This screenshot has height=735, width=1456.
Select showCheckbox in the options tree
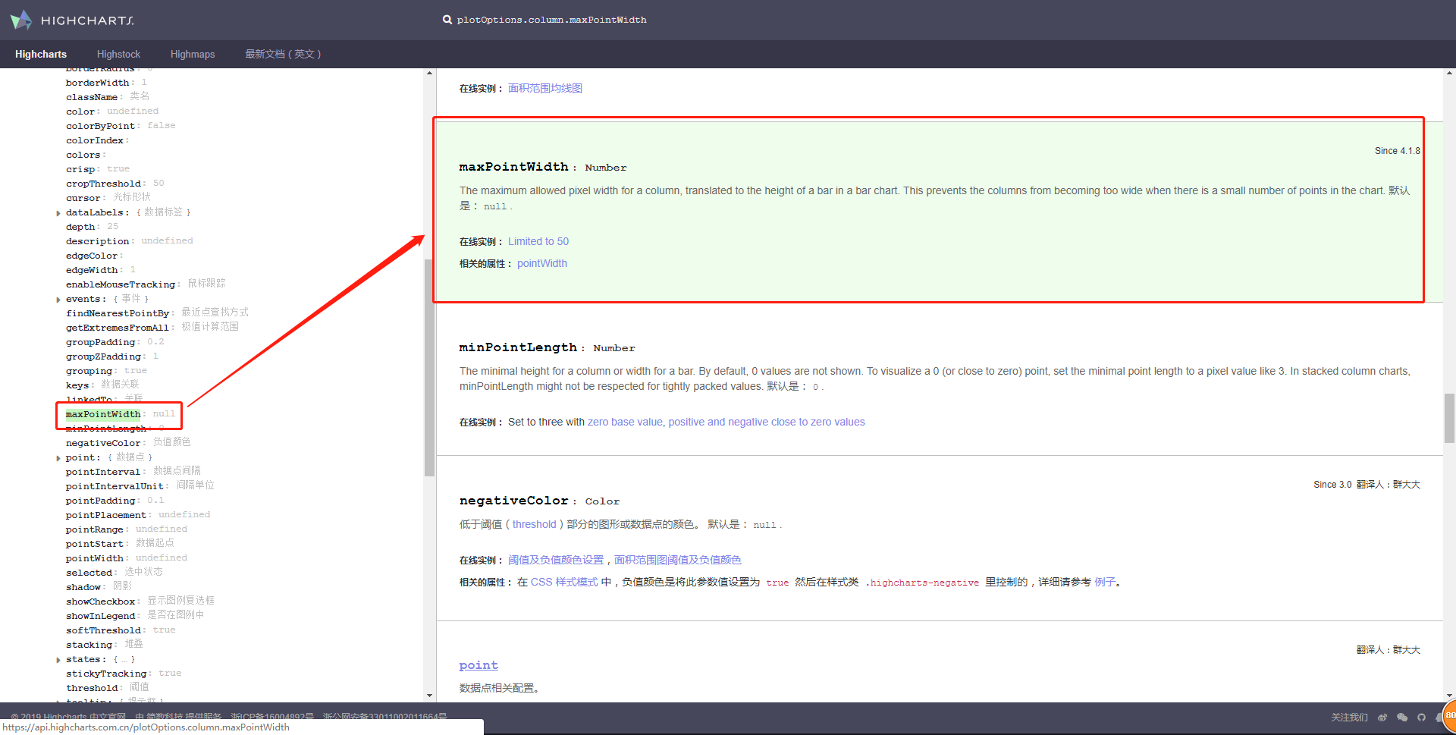coord(100,602)
